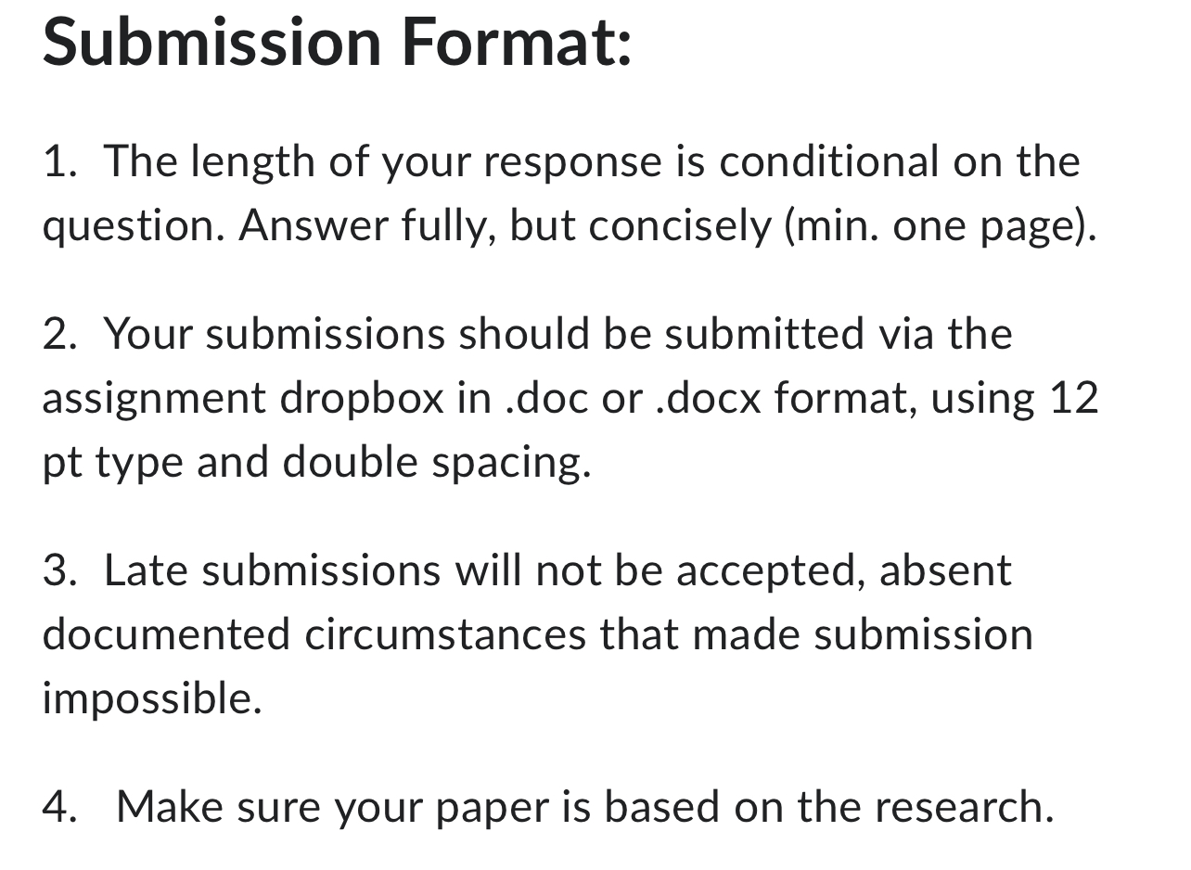Click the phrase 'documented circumstances'
The image size is (1191, 870).
click(x=314, y=634)
